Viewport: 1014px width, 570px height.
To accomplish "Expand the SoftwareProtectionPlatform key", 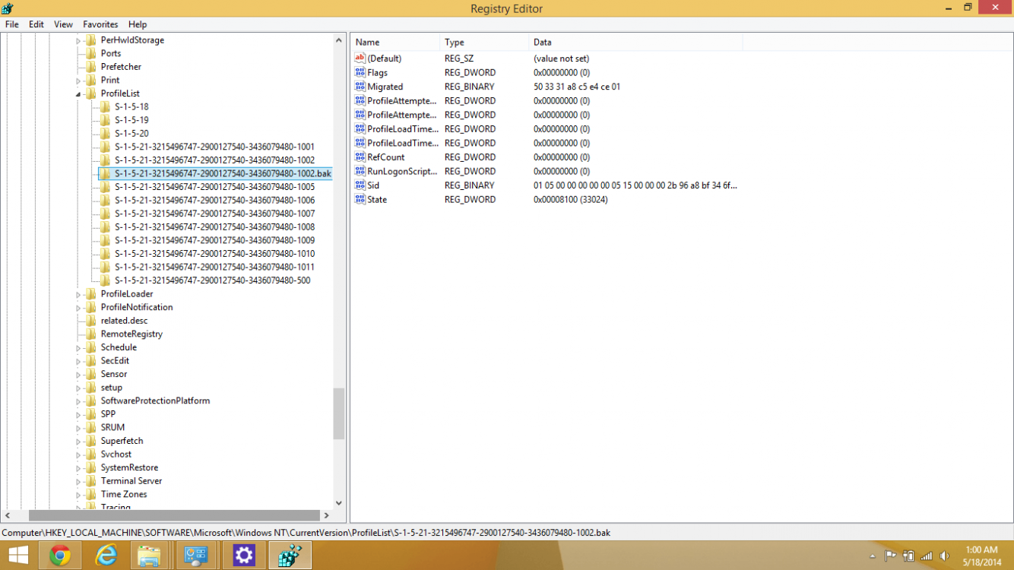I will tap(78, 401).
